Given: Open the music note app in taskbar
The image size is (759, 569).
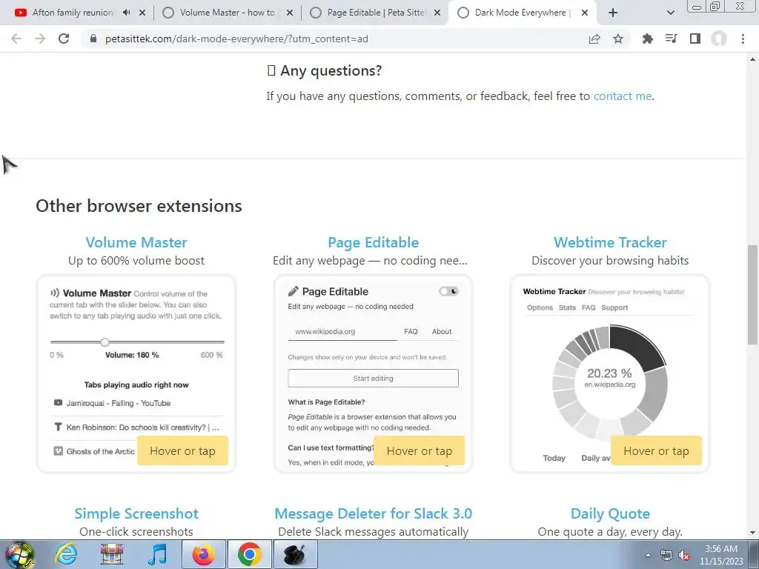Looking at the screenshot, I should click(157, 554).
